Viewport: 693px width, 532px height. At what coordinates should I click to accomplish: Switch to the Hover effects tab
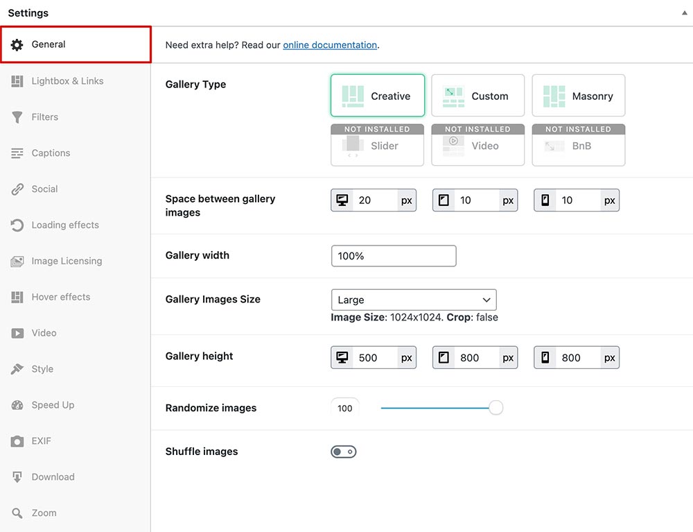60,298
